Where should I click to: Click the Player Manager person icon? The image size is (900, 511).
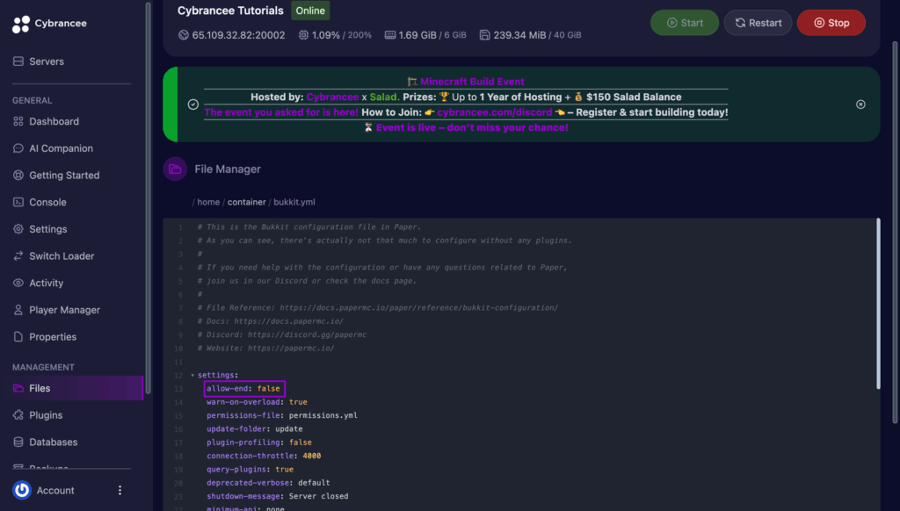click(18, 310)
